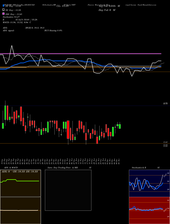Viewport: 170px width, 224px height.
Task: Select the RSI 14/5 value line
Action: pyautogui.click(x=20, y=20)
